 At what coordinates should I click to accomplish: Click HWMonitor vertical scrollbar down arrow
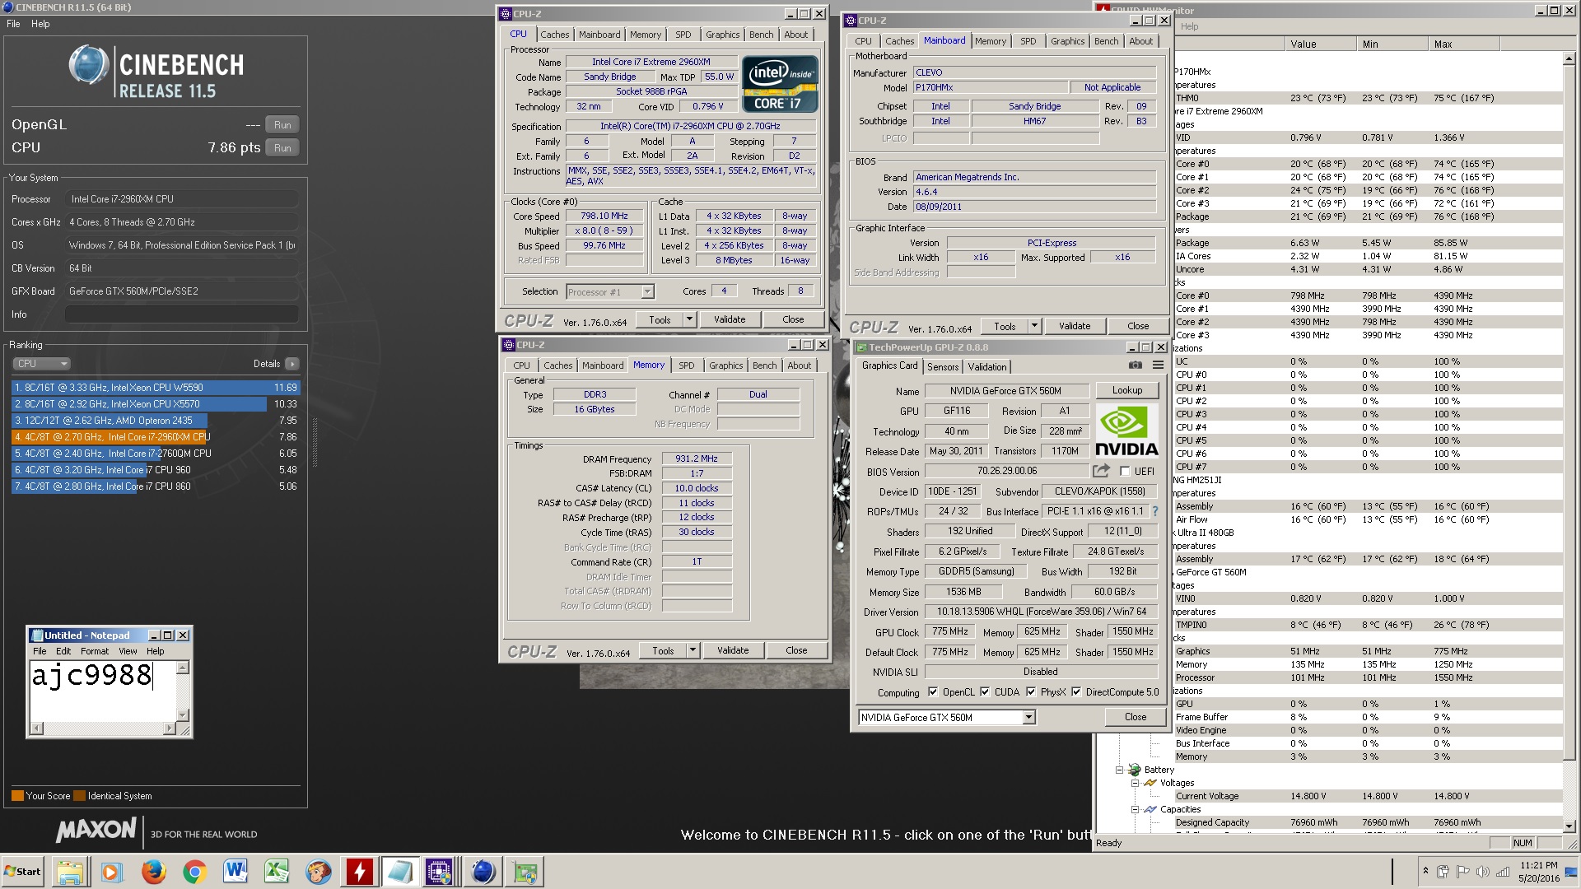coord(1568,826)
